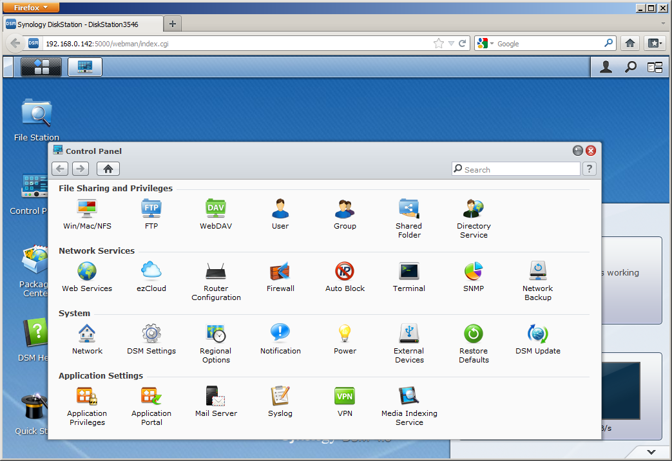Open Restore Defaults
The height and width of the screenshot is (461, 672).
tap(474, 344)
